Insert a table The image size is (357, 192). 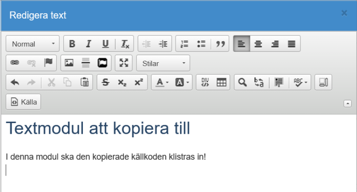tap(221, 82)
